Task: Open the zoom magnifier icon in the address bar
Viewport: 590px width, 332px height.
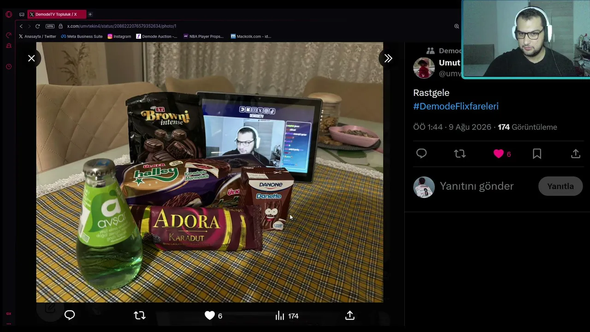Action: 457,26
